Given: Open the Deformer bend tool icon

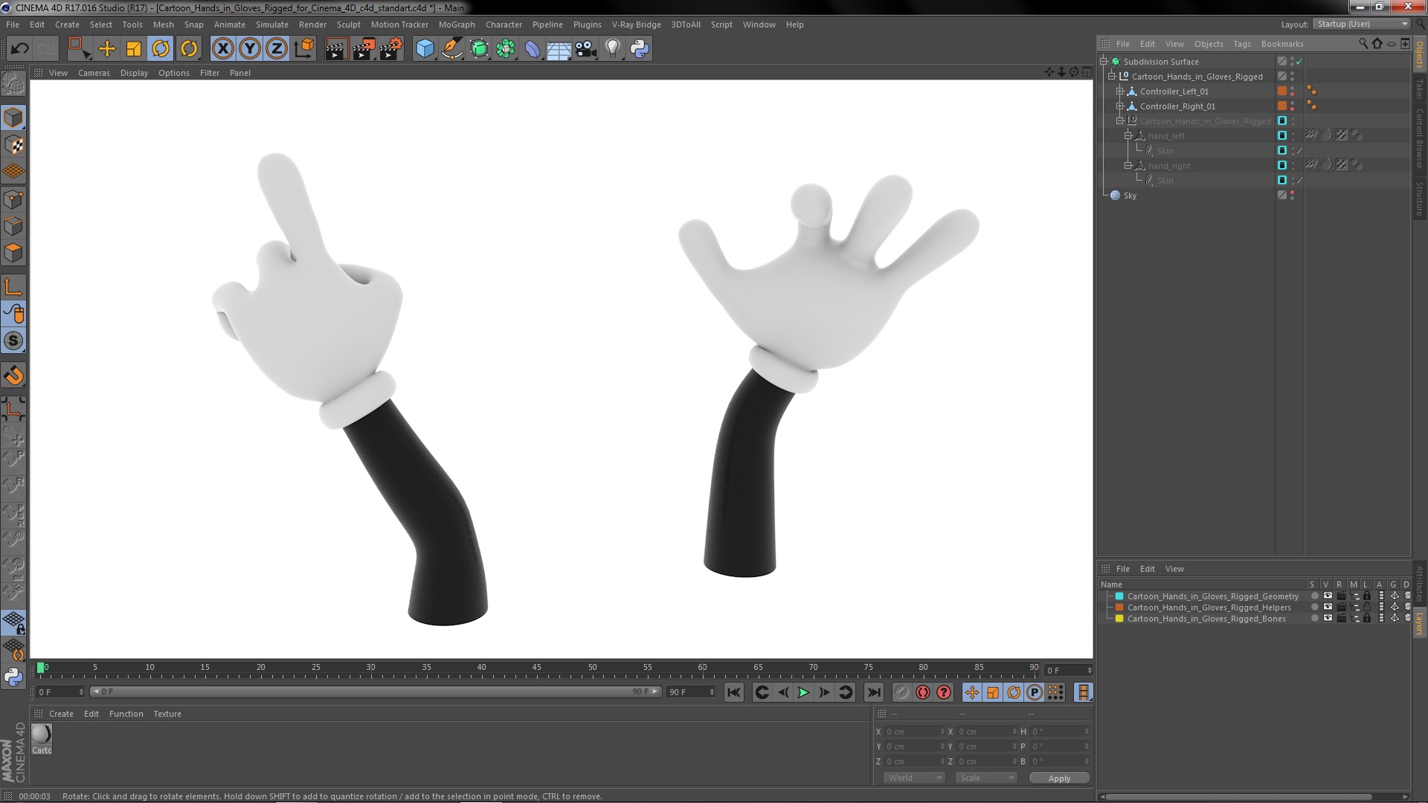Looking at the screenshot, I should pyautogui.click(x=533, y=49).
